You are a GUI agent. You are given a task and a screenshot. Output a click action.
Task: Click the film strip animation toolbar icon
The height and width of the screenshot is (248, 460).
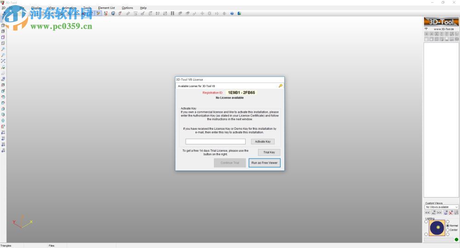[x=172, y=13]
